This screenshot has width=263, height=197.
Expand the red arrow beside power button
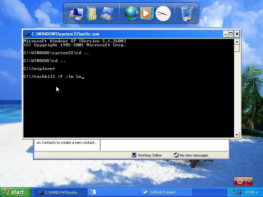tap(249, 181)
